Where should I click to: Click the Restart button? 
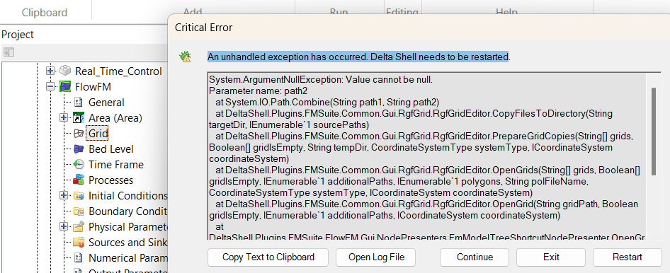628,257
